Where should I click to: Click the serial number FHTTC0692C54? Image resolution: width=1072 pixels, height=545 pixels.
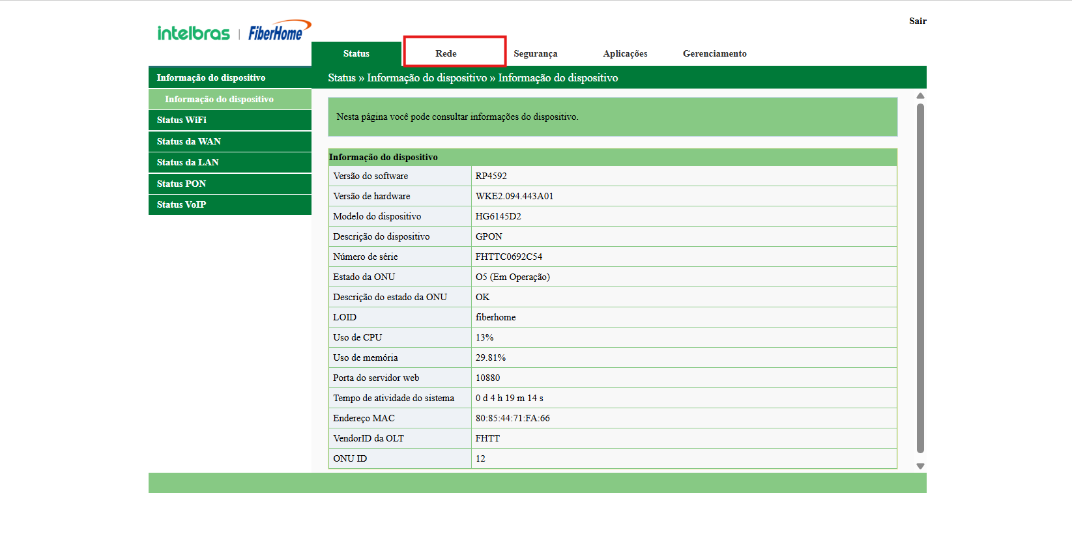[508, 257]
